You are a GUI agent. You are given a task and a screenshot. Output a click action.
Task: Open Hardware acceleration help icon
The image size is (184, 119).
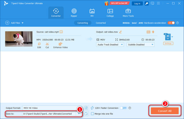[x=177, y=23]
